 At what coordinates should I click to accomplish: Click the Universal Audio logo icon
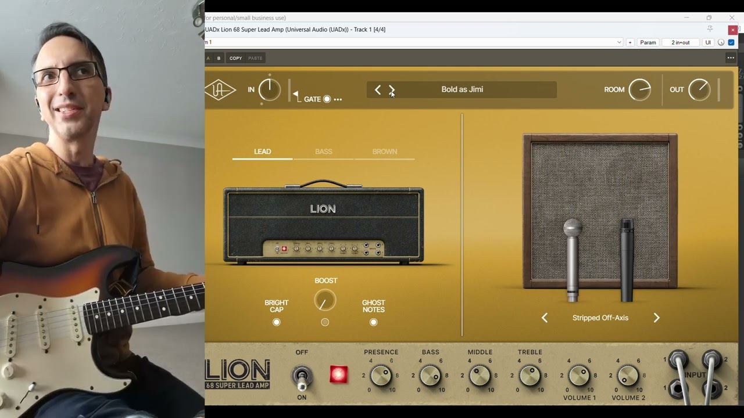coord(220,90)
